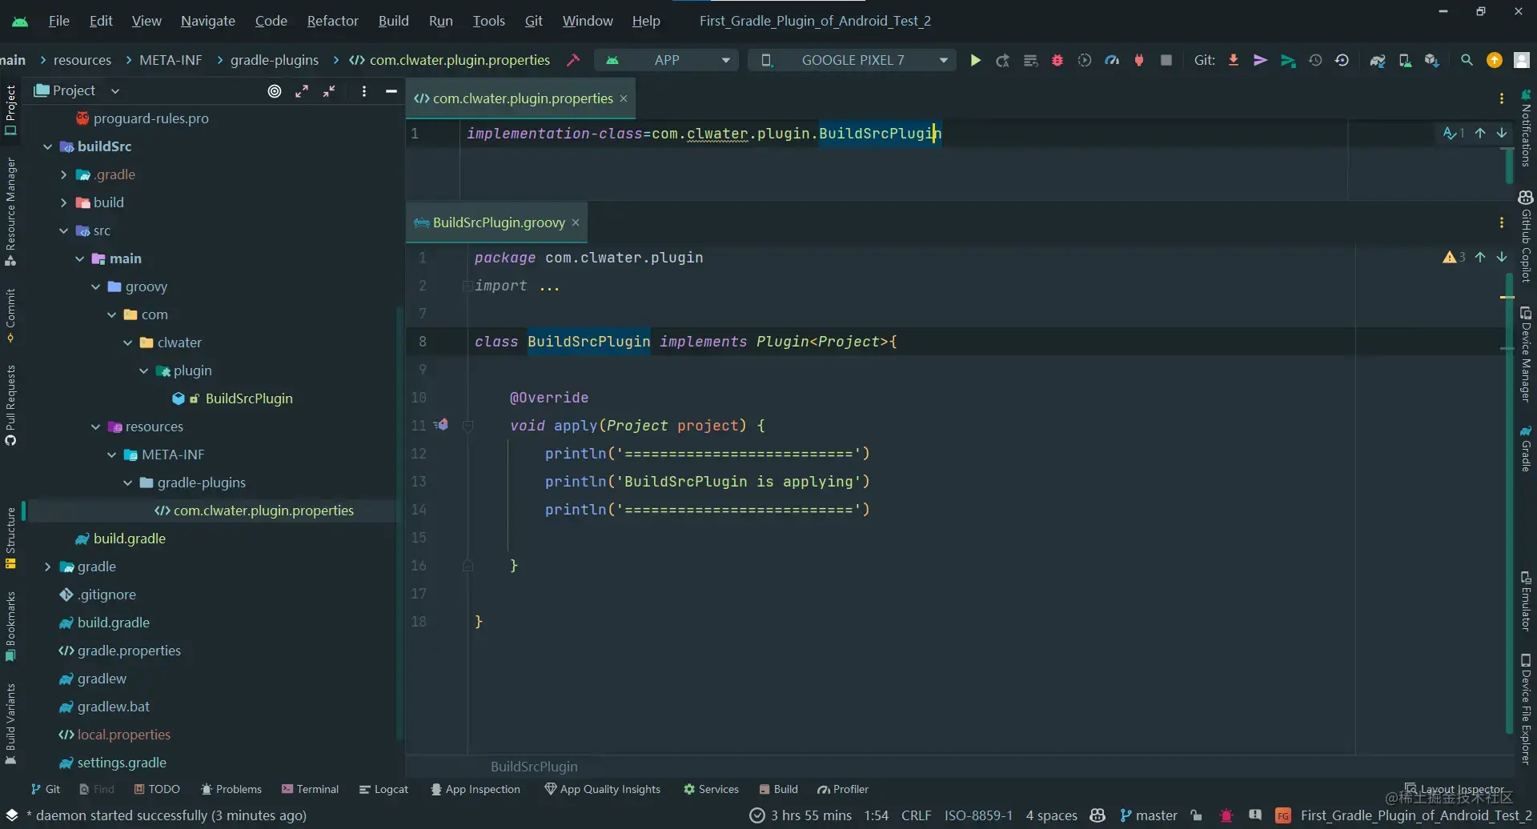
Task: Sync project with Gradle files icon
Action: point(1378,60)
